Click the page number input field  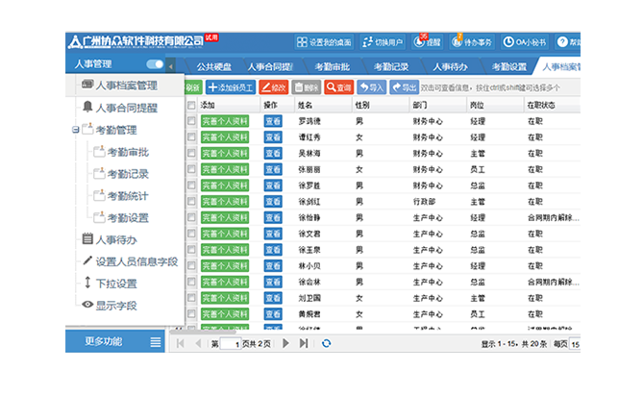pos(230,343)
